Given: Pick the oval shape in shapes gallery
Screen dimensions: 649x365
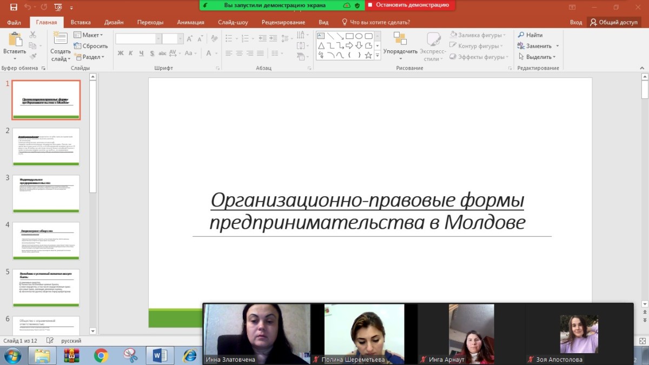Looking at the screenshot, I should pyautogui.click(x=359, y=36).
